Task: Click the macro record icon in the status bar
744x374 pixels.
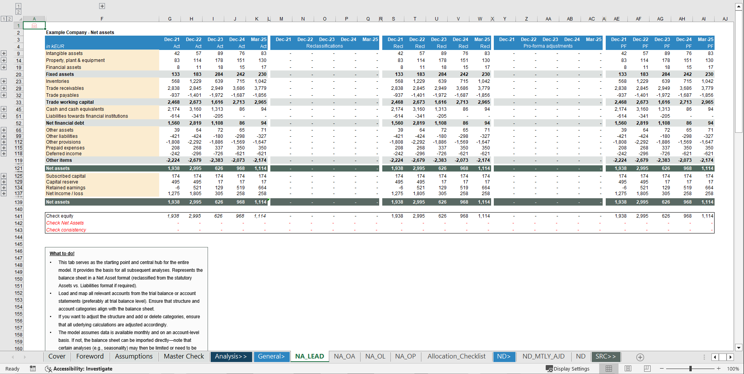Action: pos(33,369)
